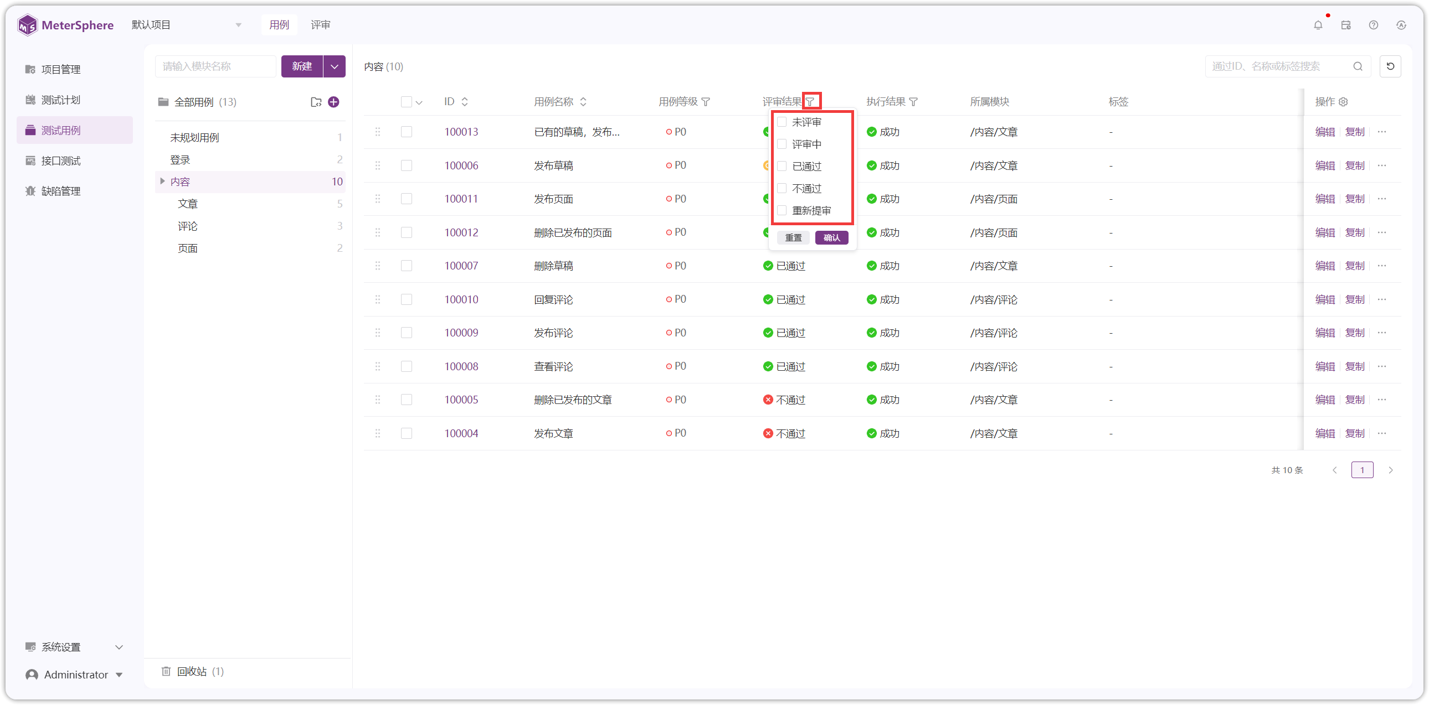This screenshot has width=1429, height=705.
Task: Expand the 系统设置 menu chevron
Action: [x=119, y=647]
